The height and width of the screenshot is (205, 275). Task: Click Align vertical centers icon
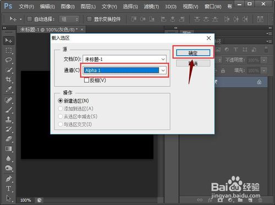143,19
